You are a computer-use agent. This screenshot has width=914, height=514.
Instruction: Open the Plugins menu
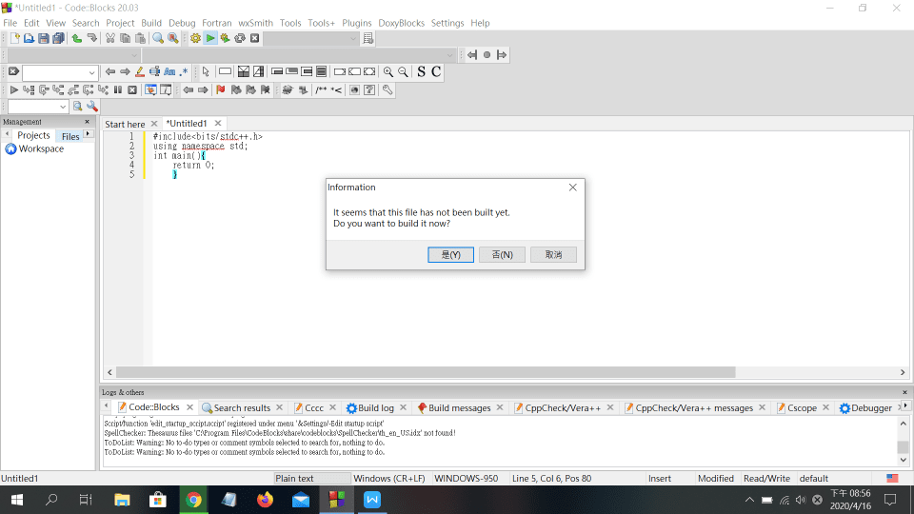coord(357,23)
